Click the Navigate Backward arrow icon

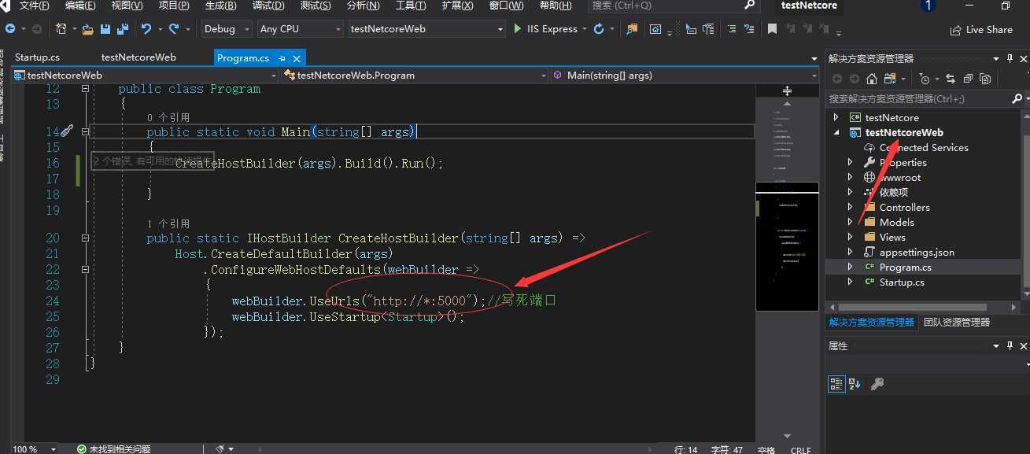[x=10, y=29]
